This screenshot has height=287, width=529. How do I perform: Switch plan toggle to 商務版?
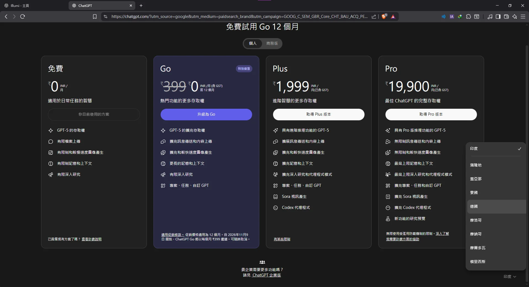pos(272,43)
